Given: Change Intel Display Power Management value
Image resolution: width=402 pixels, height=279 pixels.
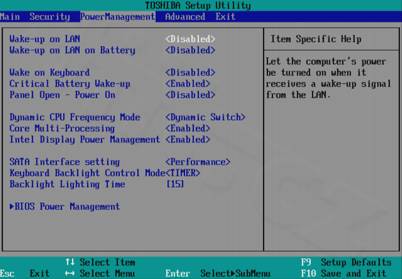Looking at the screenshot, I should [x=188, y=139].
